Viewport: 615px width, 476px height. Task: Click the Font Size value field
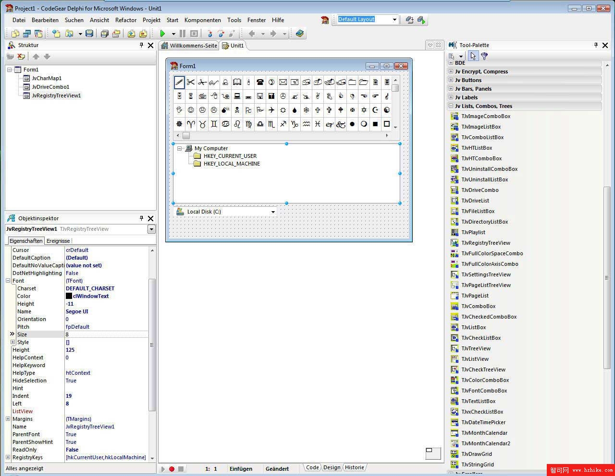(x=106, y=334)
